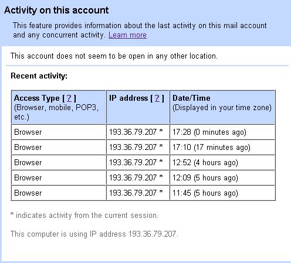Select the Access Type column header
This screenshot has height=263, width=291.
click(x=59, y=107)
